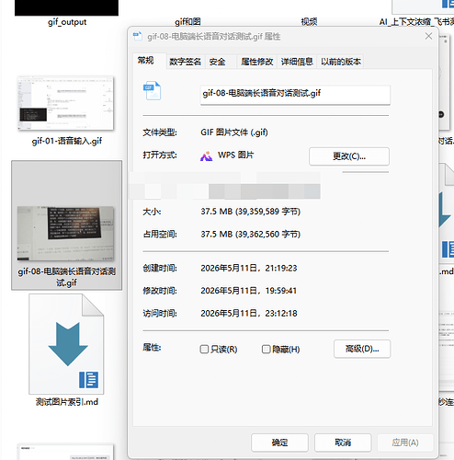Click the GIF file icon beside the name field
This screenshot has height=460, width=454.
[x=152, y=90]
